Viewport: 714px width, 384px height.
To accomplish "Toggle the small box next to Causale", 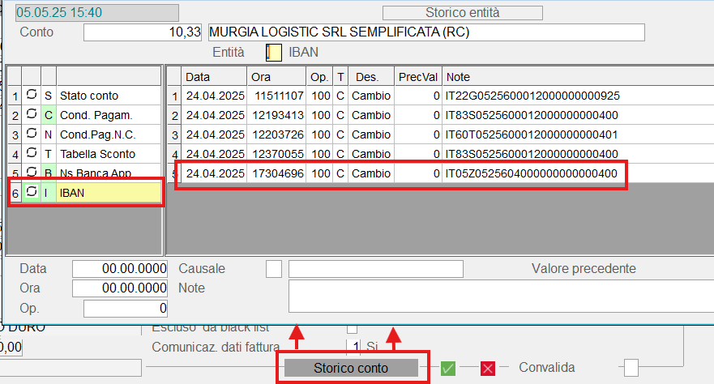I will coord(274,268).
